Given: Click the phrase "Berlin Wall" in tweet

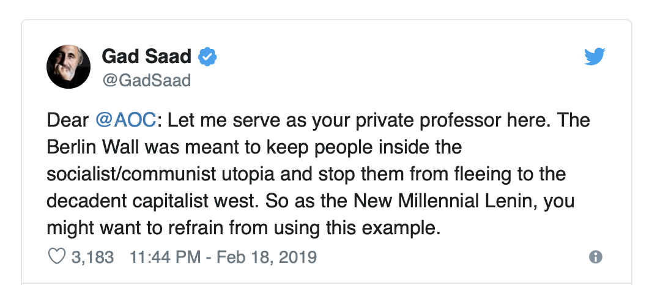Looking at the screenshot, I should pyautogui.click(x=92, y=147).
